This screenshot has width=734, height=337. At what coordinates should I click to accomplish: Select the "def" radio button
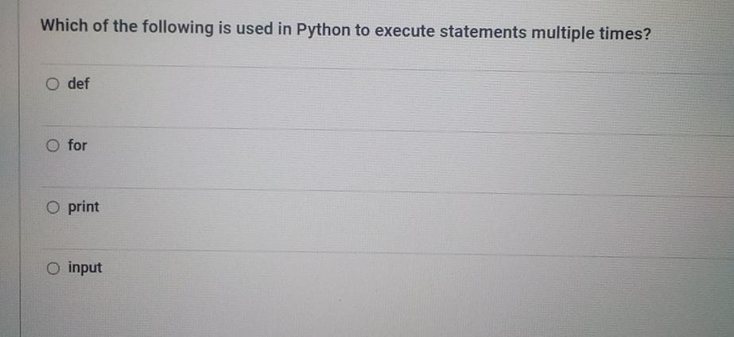click(x=52, y=83)
